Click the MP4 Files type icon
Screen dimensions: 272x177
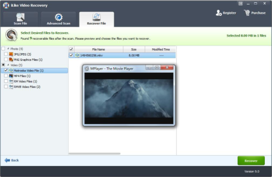tap(11, 76)
